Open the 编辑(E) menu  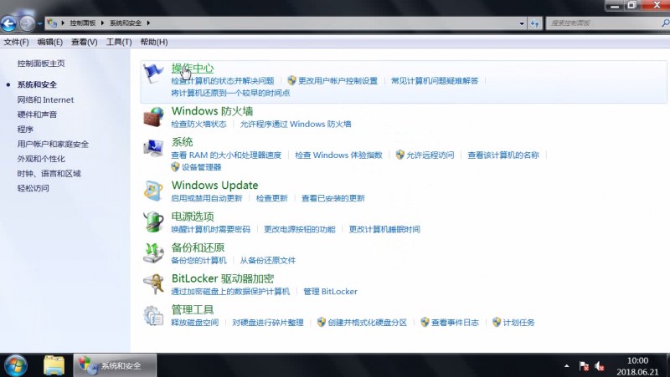tap(50, 42)
